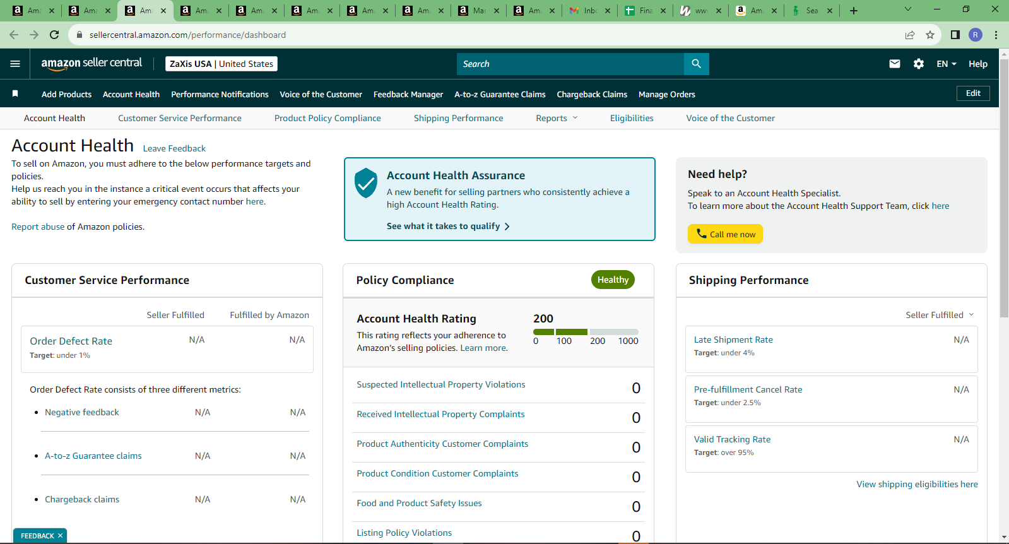The height and width of the screenshot is (544, 1009).
Task: Open Seller Fulfilled dropdown in Shipping Performance
Action: coord(940,315)
